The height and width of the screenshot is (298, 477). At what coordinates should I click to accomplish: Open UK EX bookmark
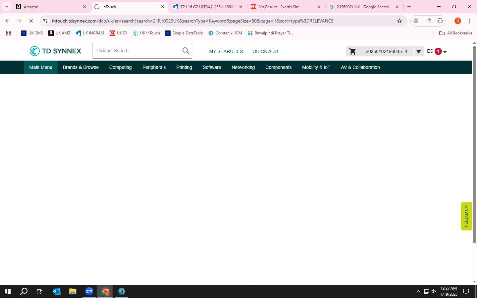tap(119, 33)
